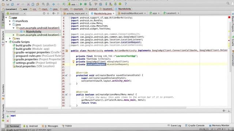
Task: Open the SDK Manager toolbar icon
Action: 116,4
